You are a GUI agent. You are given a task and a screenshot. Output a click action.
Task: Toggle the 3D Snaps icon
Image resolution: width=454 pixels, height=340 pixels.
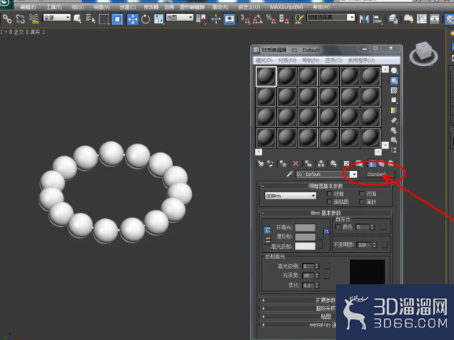tap(245, 19)
